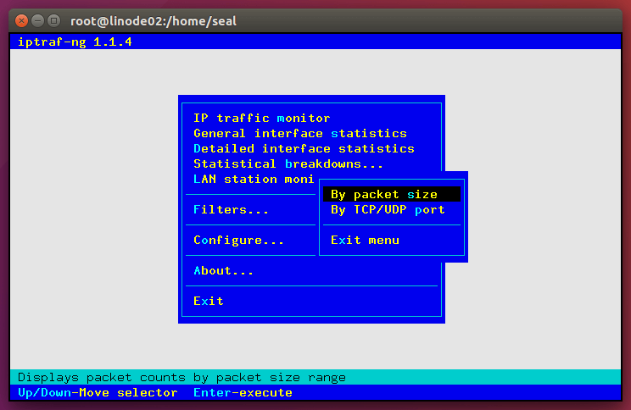The width and height of the screenshot is (631, 410).
Task: Select IP traffic monitor menu entry
Action: point(261,118)
